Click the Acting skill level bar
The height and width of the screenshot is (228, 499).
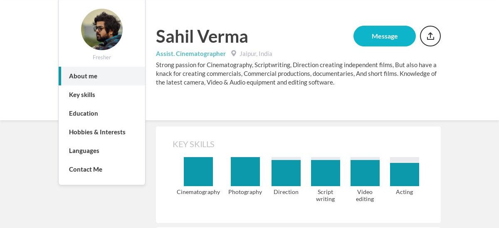tap(405, 172)
